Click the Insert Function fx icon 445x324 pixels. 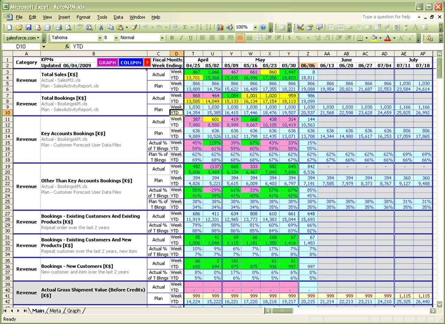pos(67,46)
